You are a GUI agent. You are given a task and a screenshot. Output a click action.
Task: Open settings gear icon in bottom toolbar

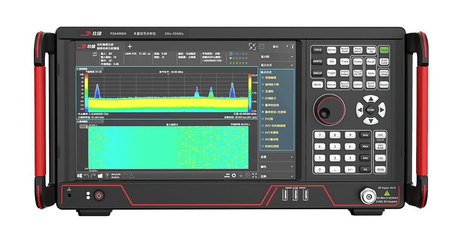233,175
